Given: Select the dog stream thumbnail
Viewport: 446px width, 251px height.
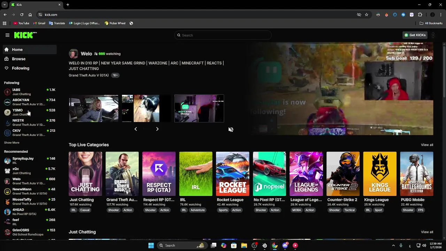Looking at the screenshot, I should (x=146, y=108).
